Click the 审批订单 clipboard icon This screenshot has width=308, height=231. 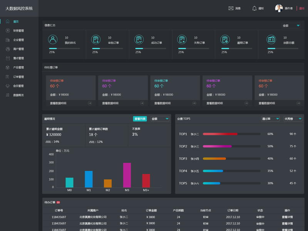tap(95, 40)
